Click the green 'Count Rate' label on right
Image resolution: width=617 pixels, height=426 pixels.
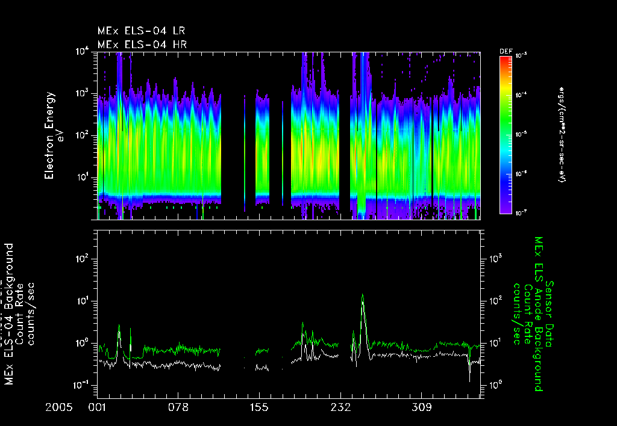528,315
